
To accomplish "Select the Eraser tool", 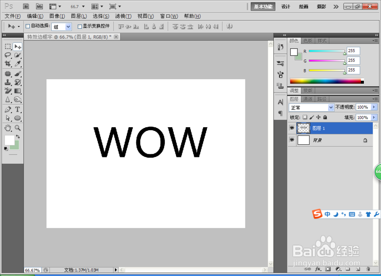I will pos(8,91).
